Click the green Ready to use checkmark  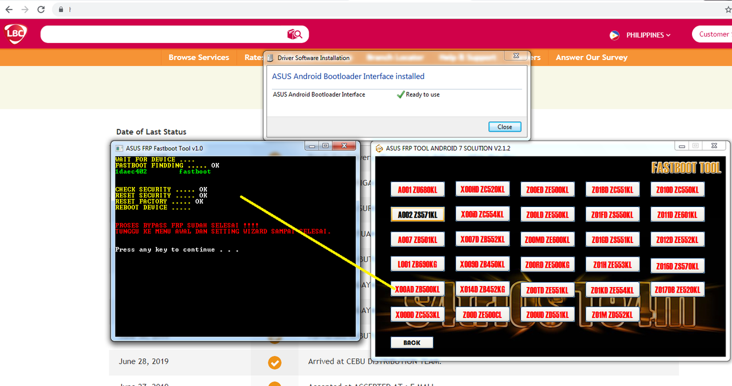pos(400,94)
